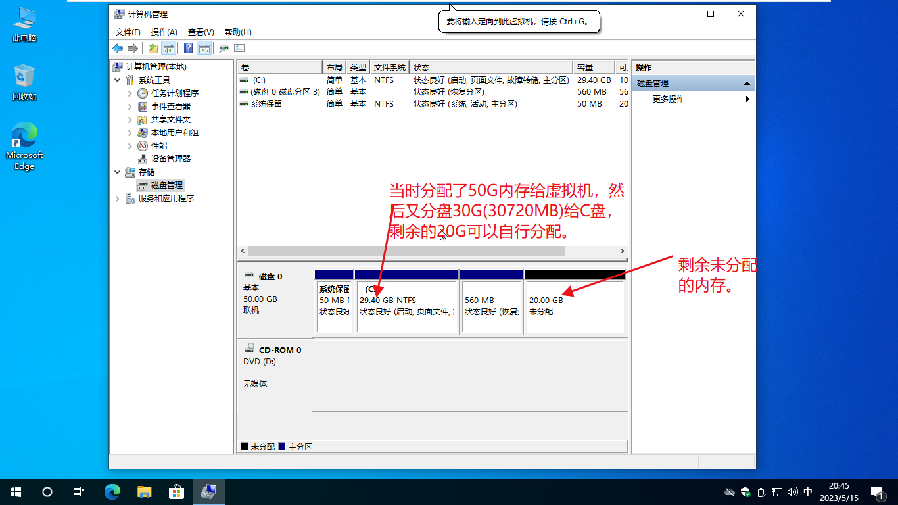Launch Edge from the taskbar

(113, 491)
